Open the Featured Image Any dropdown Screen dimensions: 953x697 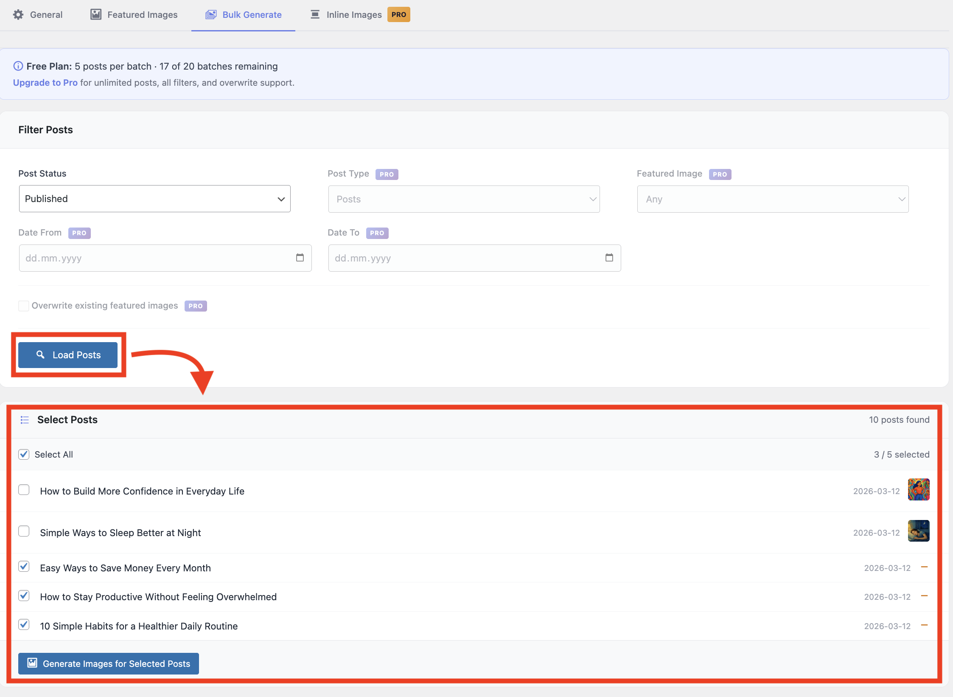[x=772, y=199]
